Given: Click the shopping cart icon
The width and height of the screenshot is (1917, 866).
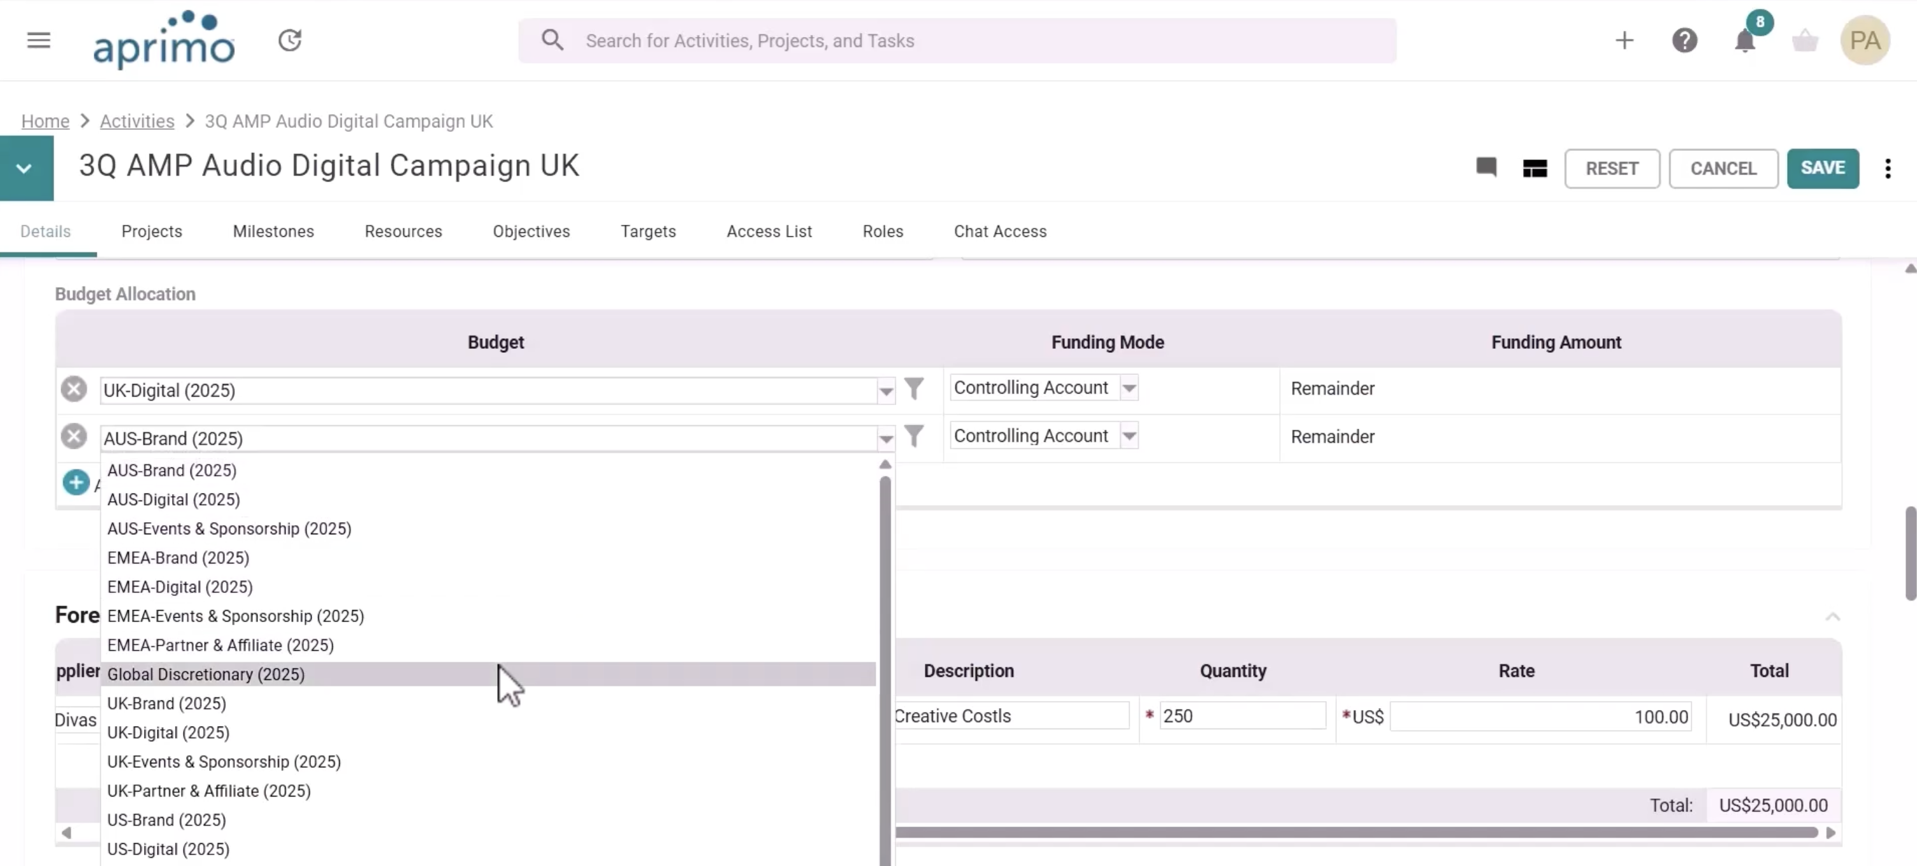Looking at the screenshot, I should click(x=1805, y=40).
